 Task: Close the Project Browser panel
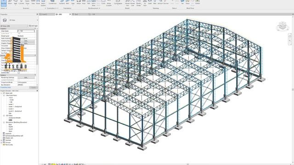(x=37, y=91)
